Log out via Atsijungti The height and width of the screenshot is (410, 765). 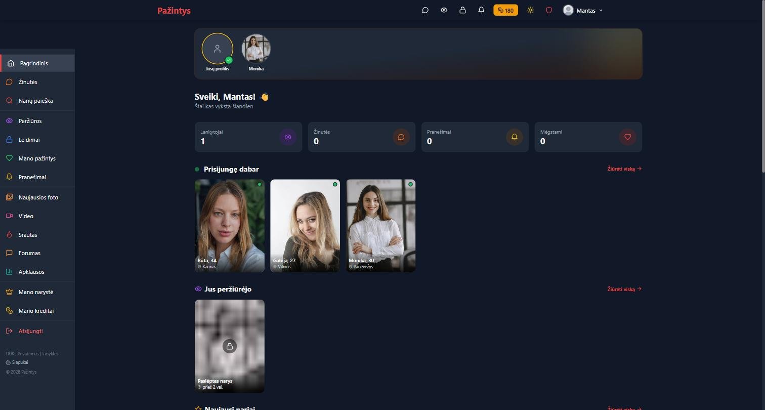37,331
